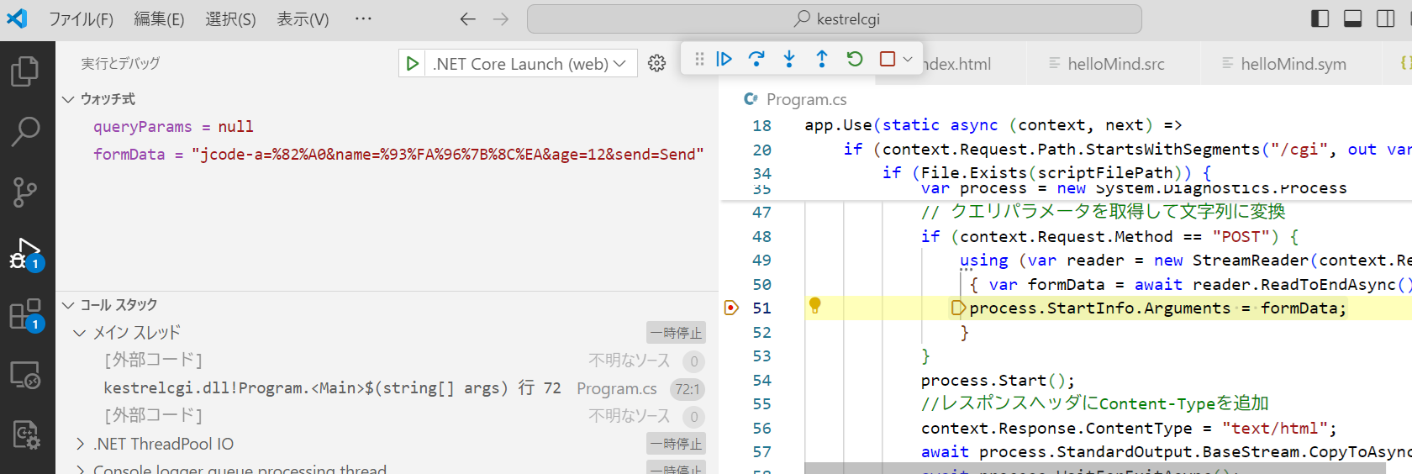Collapse the メイン スレッド thread
Screen dimensions: 1412x474
click(79, 333)
